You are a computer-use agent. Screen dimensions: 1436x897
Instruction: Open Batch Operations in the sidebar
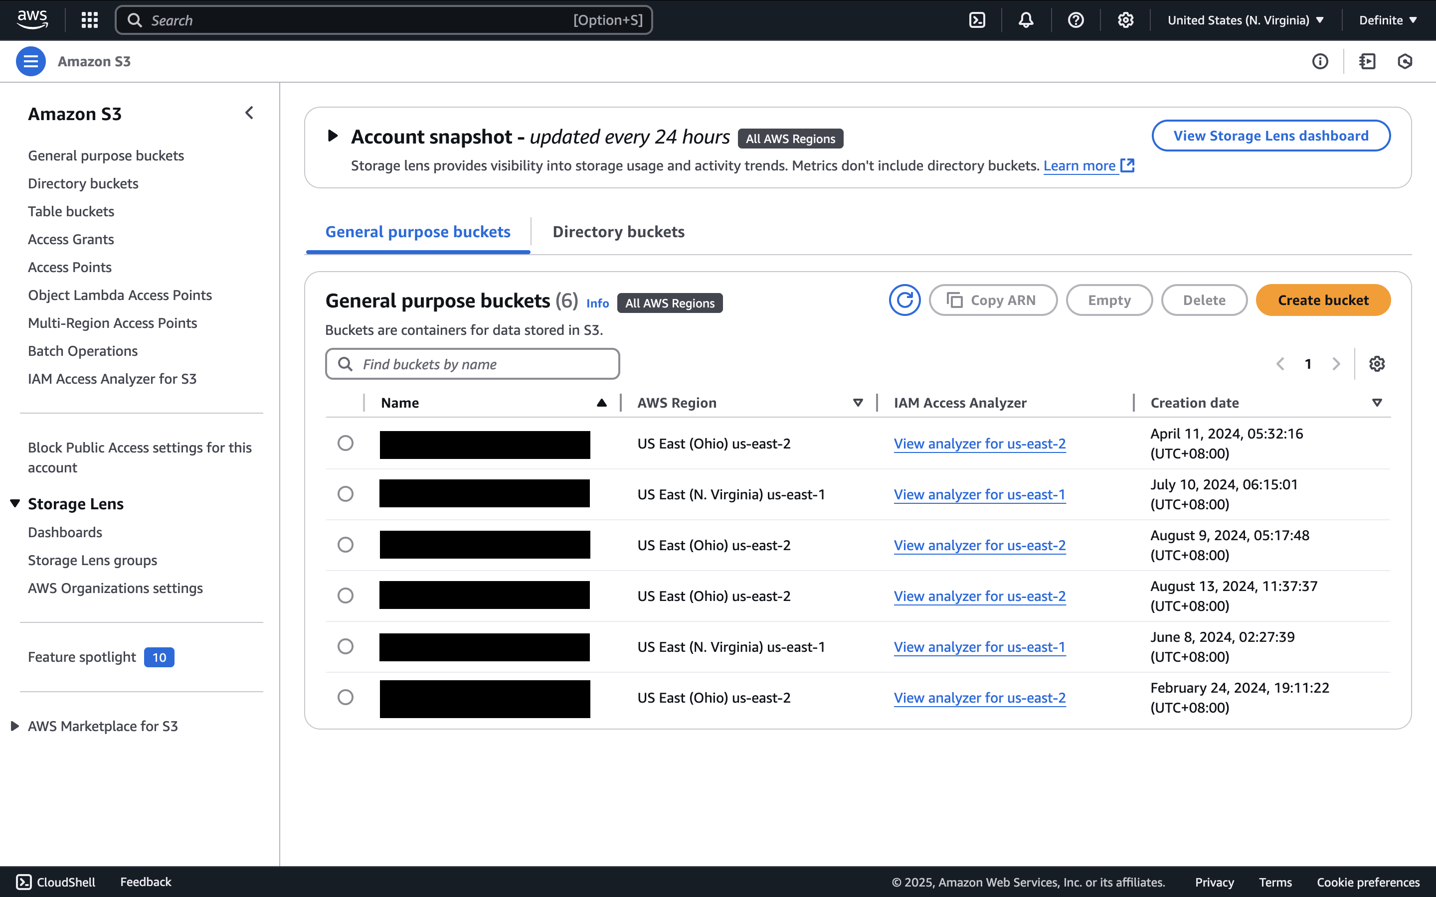(x=82, y=351)
